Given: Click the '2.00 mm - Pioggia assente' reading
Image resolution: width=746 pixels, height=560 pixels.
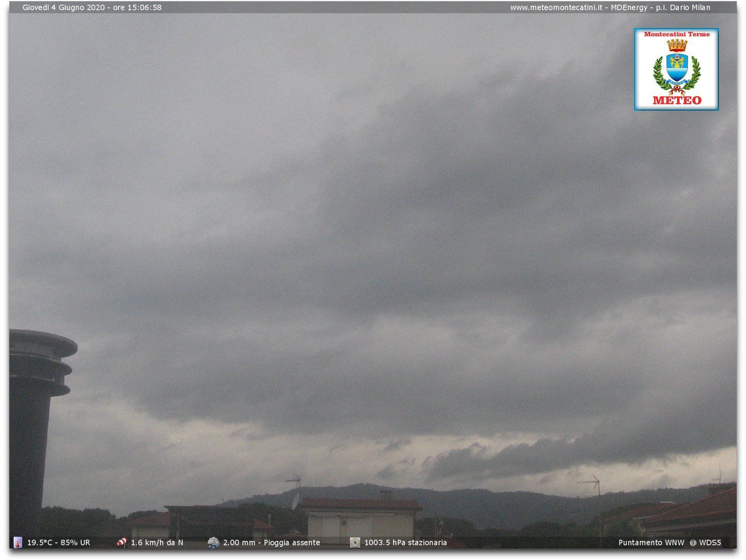Looking at the screenshot, I should (x=272, y=543).
